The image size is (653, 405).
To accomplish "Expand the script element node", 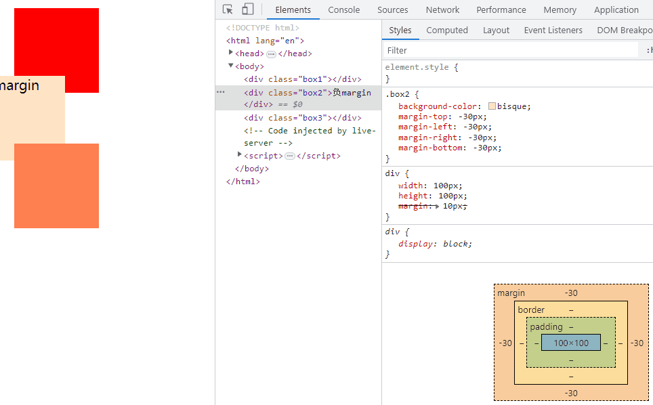I will [x=239, y=155].
